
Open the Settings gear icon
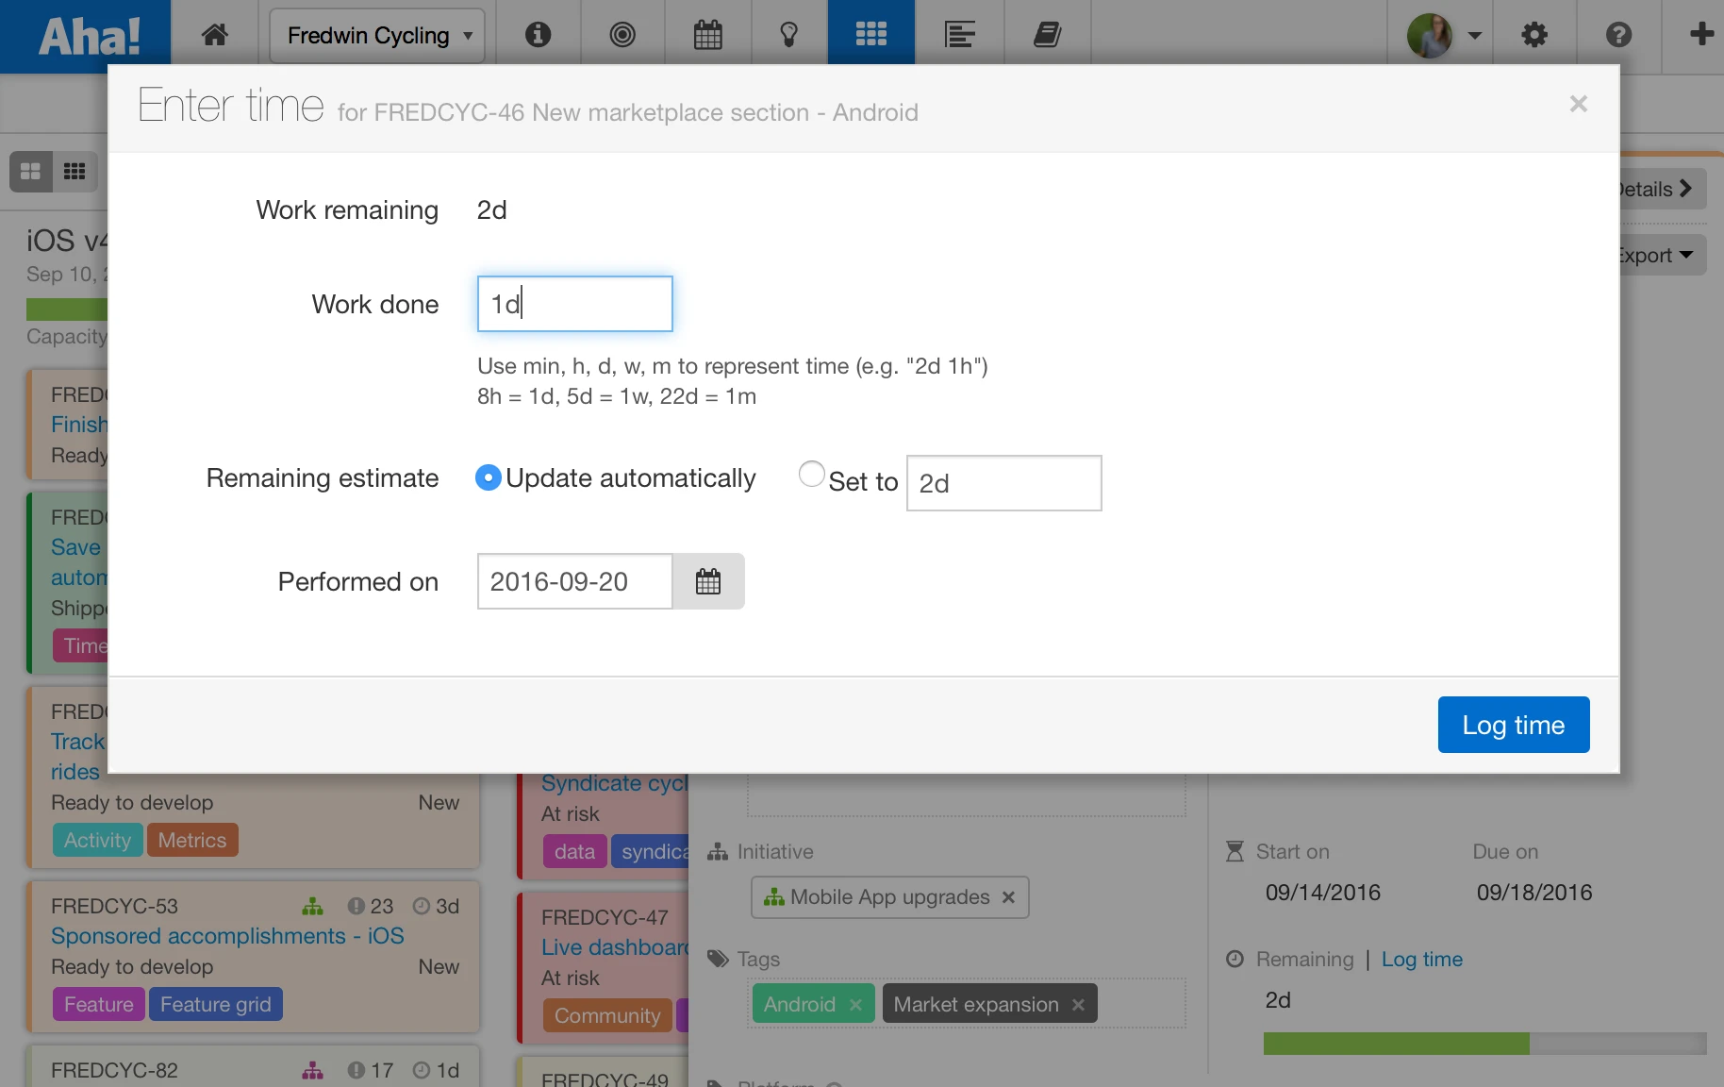1534,35
